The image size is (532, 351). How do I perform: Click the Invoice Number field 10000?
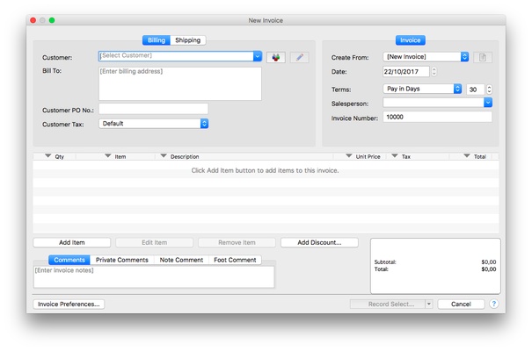click(x=437, y=117)
